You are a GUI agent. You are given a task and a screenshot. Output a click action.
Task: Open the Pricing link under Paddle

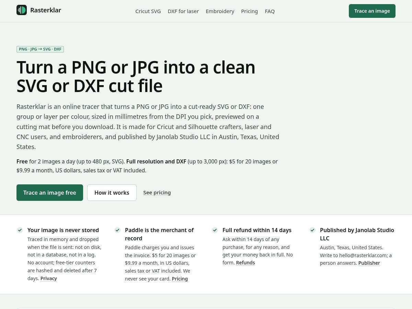[x=180, y=279]
